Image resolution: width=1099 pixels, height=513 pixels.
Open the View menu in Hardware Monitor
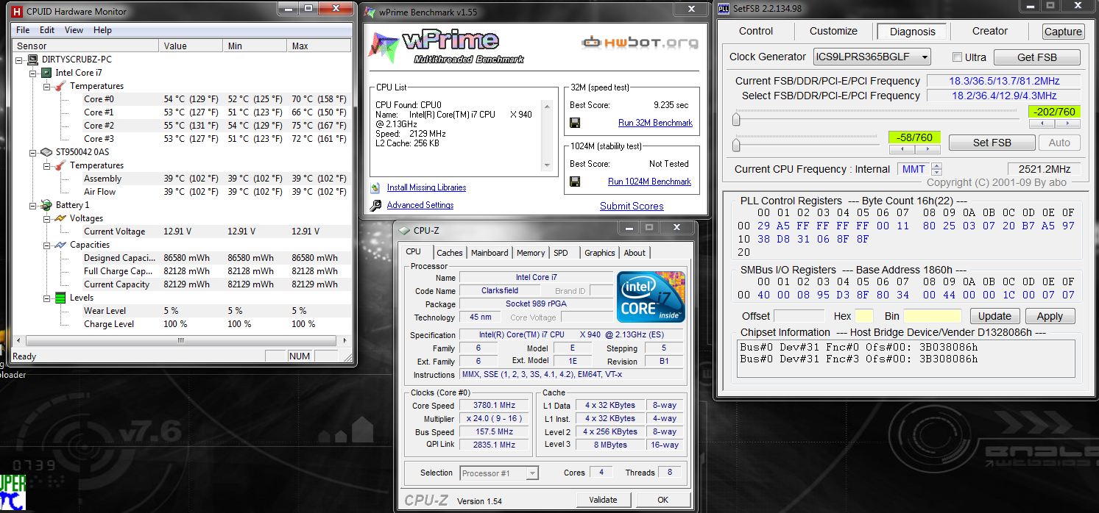(x=74, y=30)
